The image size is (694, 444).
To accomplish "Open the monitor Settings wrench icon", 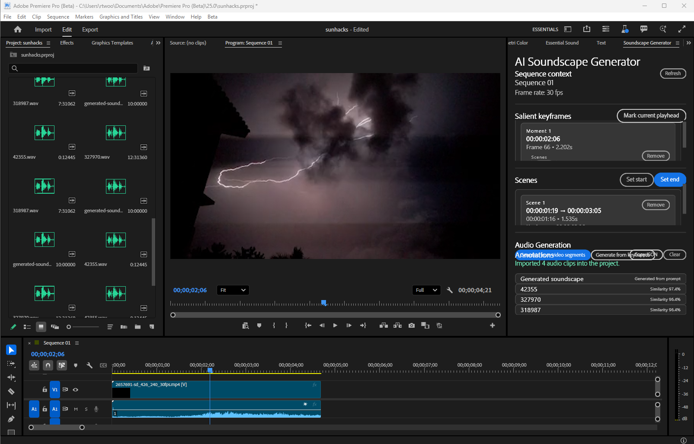I will (450, 290).
